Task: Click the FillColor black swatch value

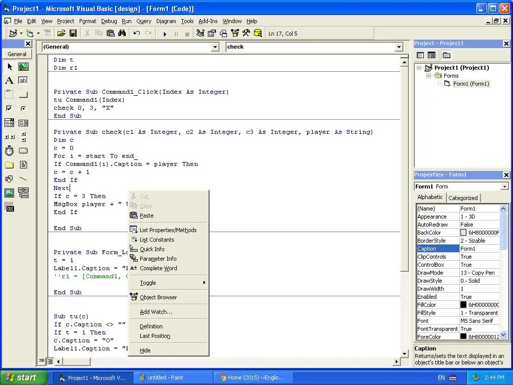Action: (463, 305)
